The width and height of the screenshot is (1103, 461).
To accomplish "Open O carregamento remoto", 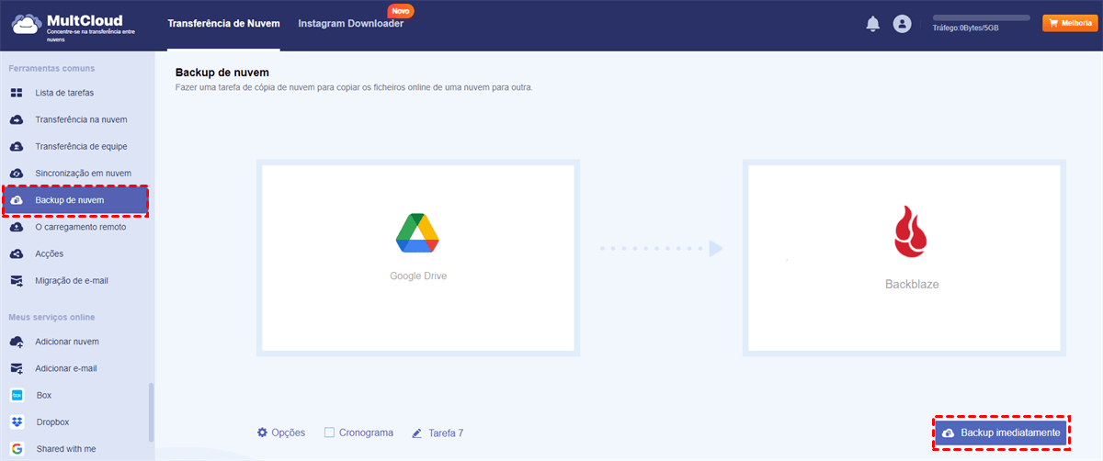I will (x=81, y=227).
